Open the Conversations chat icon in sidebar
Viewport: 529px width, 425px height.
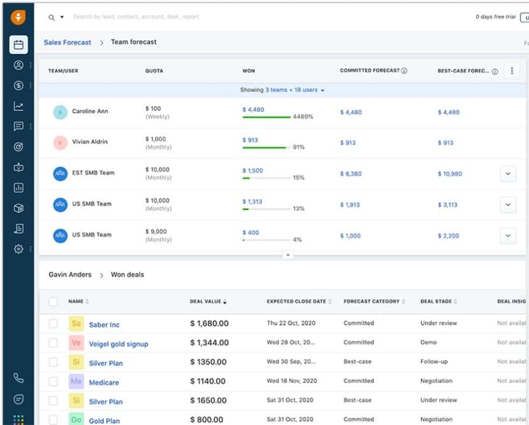click(x=18, y=126)
